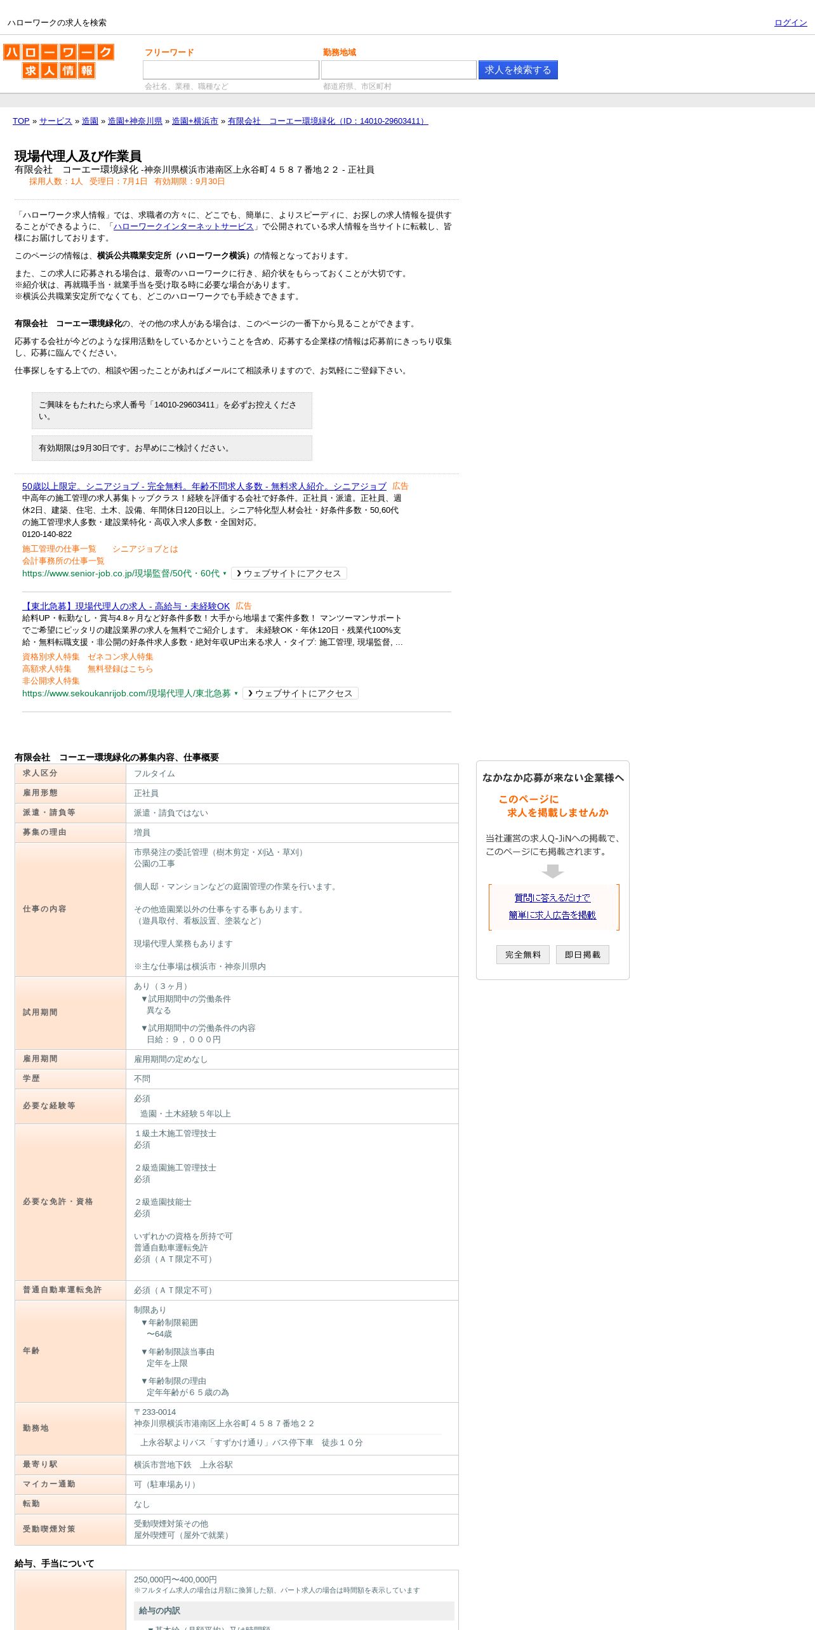This screenshot has height=1630, width=815.
Task: Open 資格別求人特集 ad sitelink
Action: click(51, 657)
